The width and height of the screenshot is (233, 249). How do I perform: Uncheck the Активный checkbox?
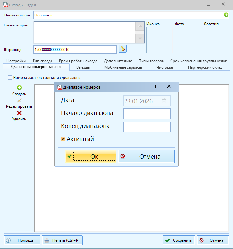[x=63, y=139]
